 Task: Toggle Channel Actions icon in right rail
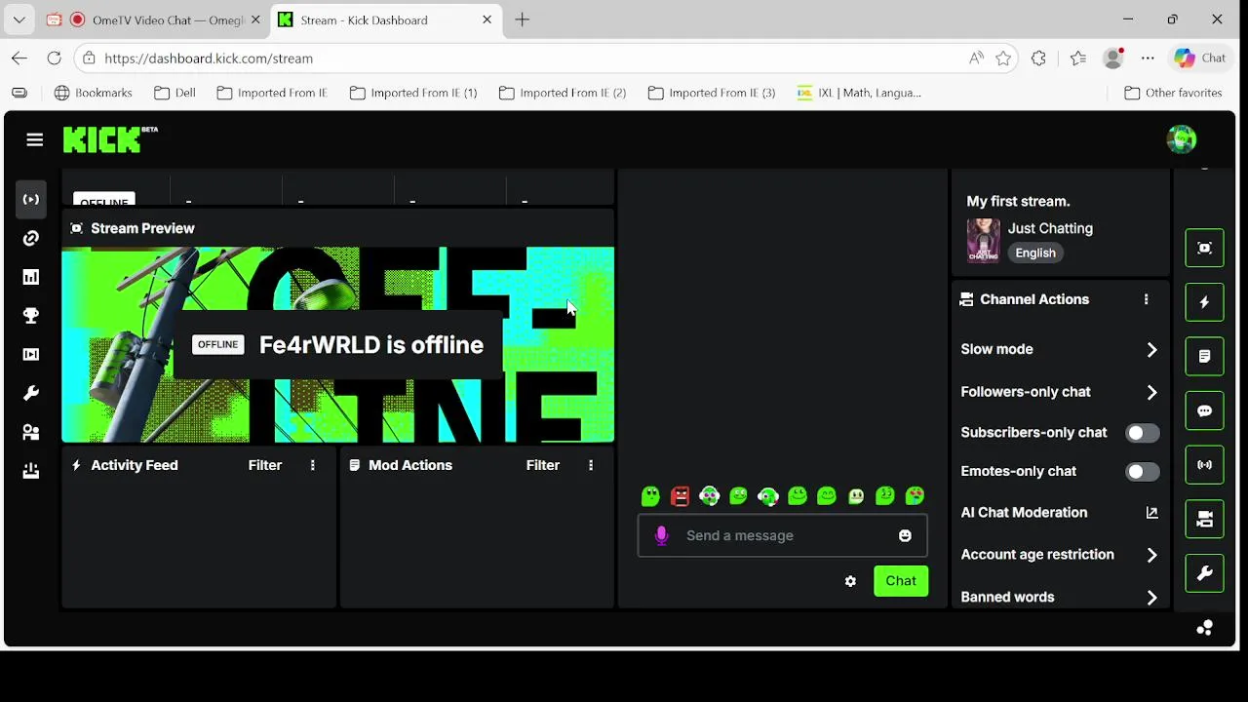tap(1204, 519)
